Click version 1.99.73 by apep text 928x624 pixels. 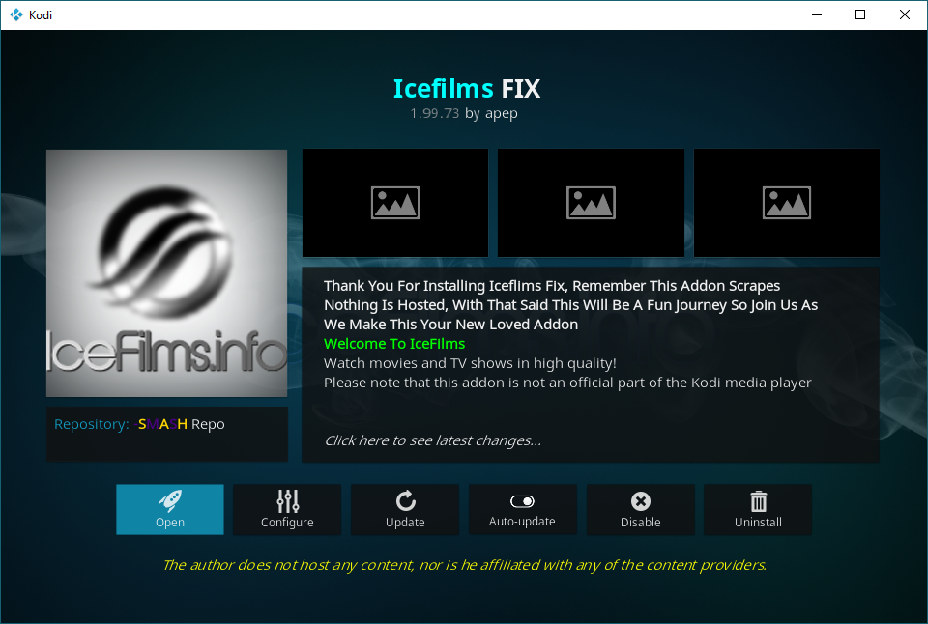(x=464, y=113)
